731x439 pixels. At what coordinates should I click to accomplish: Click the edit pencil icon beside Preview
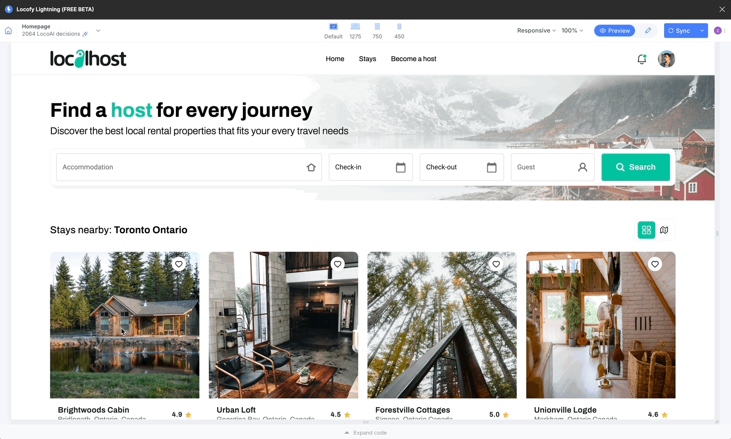648,31
